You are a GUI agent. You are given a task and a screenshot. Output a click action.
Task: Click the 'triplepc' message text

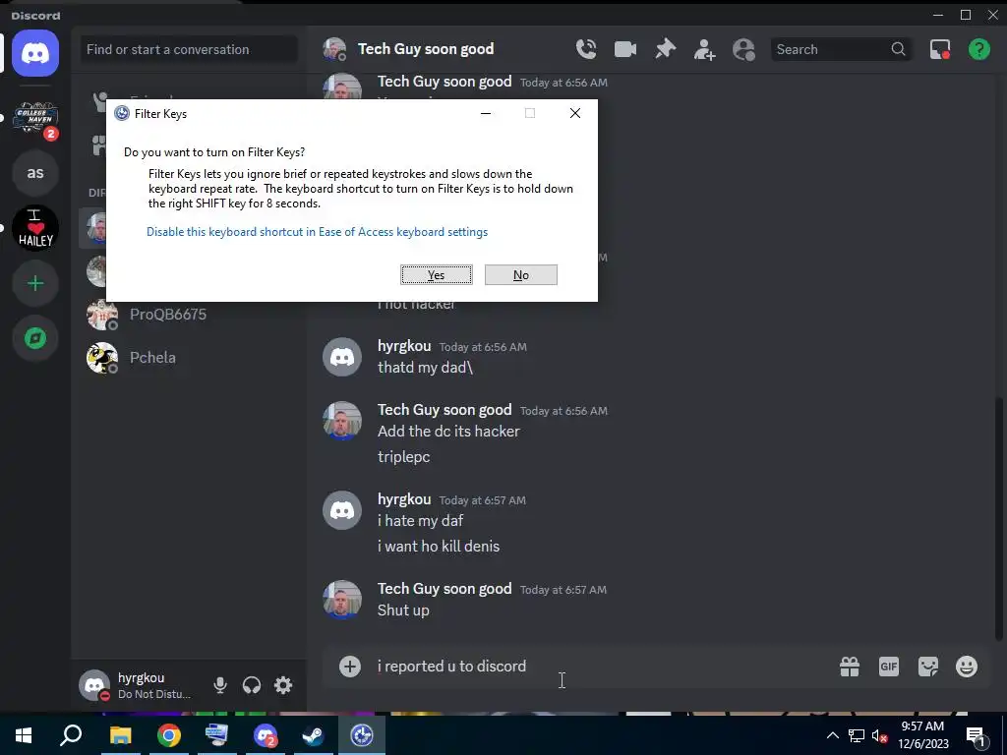pos(403,457)
